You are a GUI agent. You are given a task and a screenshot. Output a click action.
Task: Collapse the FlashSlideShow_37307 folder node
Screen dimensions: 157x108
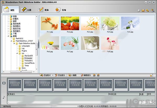(x=11, y=41)
